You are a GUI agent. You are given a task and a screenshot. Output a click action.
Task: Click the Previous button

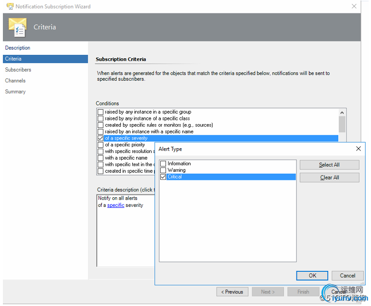(x=232, y=292)
